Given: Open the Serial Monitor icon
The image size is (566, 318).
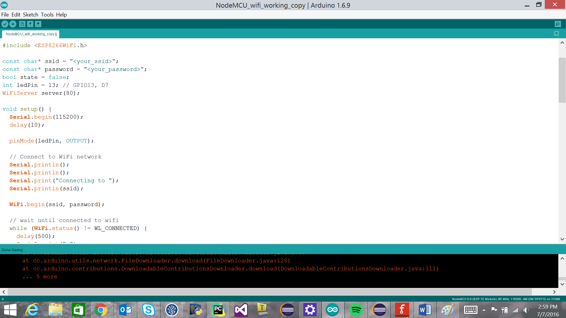Looking at the screenshot, I should pyautogui.click(x=557, y=24).
